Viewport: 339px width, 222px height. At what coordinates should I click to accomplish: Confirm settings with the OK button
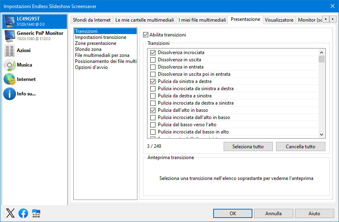click(x=233, y=213)
